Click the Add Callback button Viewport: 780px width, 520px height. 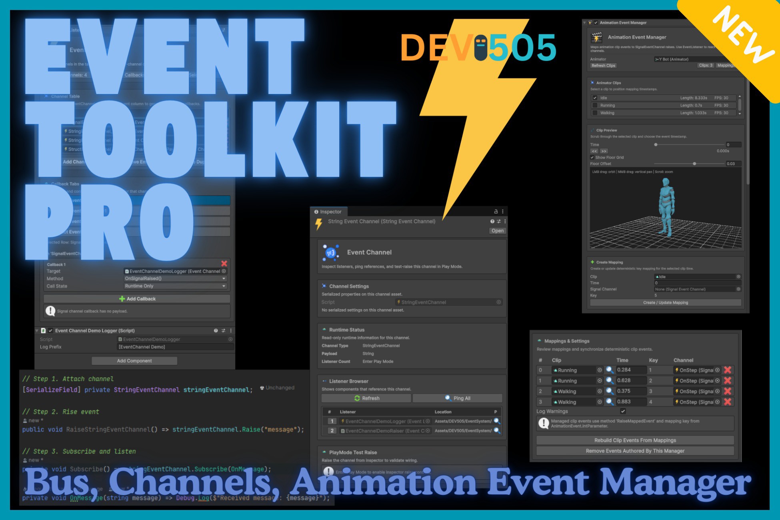click(x=137, y=299)
